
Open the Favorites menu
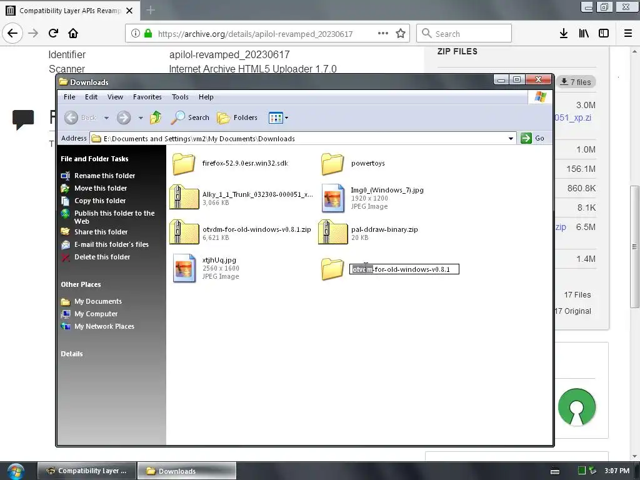click(x=147, y=97)
